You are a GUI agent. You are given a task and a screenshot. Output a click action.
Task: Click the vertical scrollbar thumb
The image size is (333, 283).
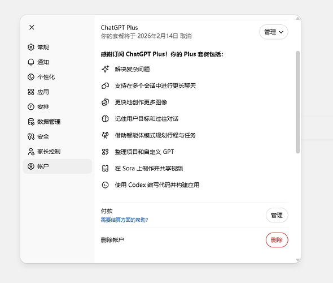point(298,102)
